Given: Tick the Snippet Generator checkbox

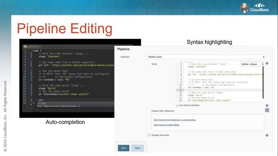Looking at the screenshot, I should pyautogui.click(x=150, y=135).
